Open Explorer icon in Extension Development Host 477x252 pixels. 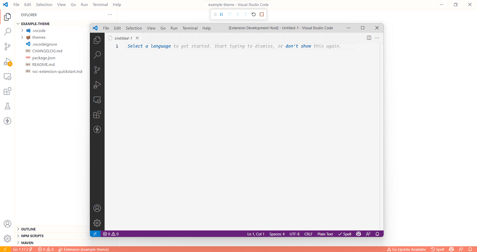click(x=97, y=40)
